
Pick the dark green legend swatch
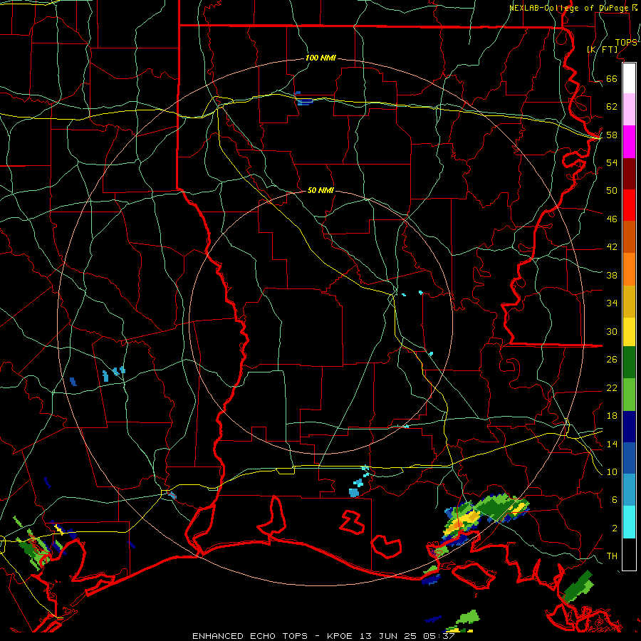coord(629,363)
